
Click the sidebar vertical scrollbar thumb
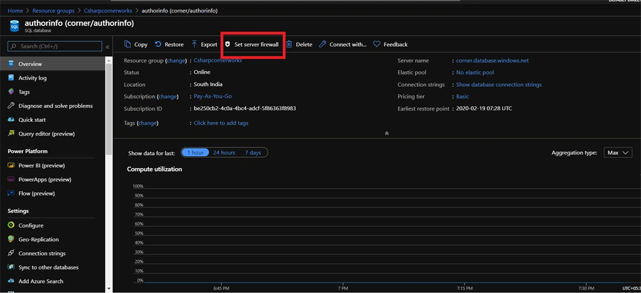109,108
